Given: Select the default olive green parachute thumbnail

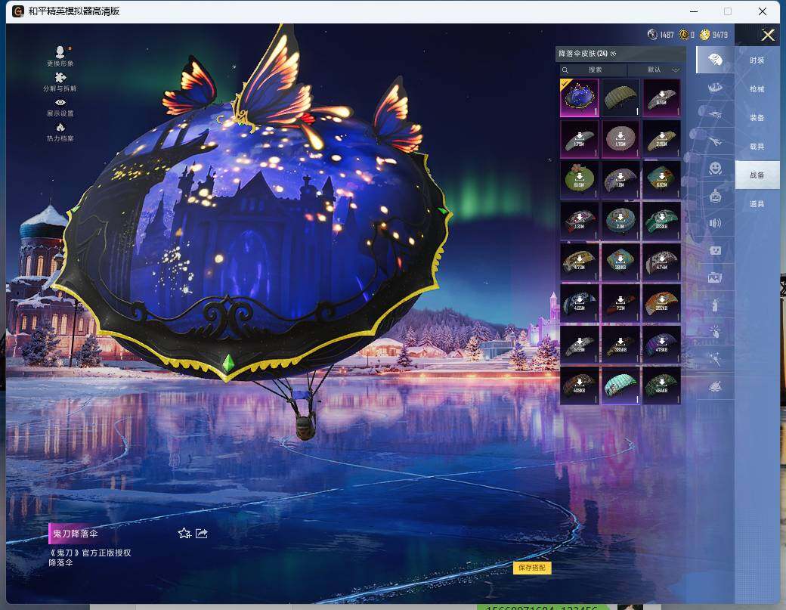Looking at the screenshot, I should point(620,98).
